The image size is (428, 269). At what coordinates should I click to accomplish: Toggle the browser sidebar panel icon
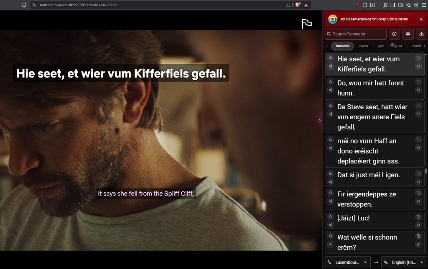coord(393,5)
